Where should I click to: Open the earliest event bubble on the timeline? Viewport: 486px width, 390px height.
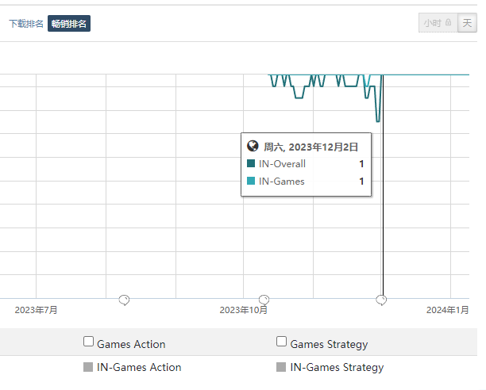pos(124,300)
